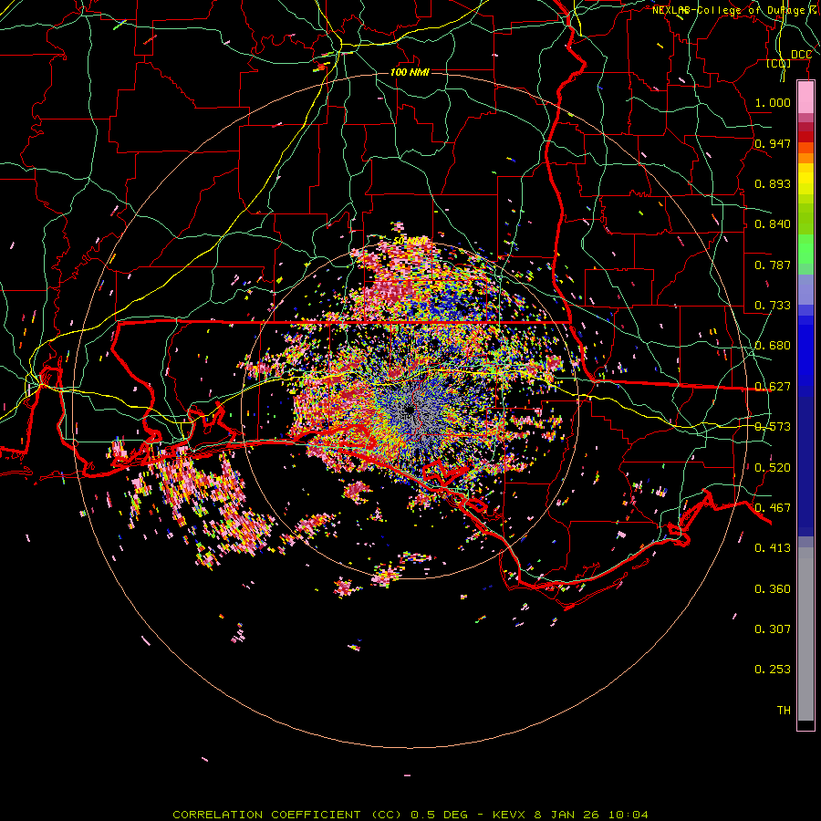Click the 0.627 legend value
821x821 pixels.
[773, 387]
